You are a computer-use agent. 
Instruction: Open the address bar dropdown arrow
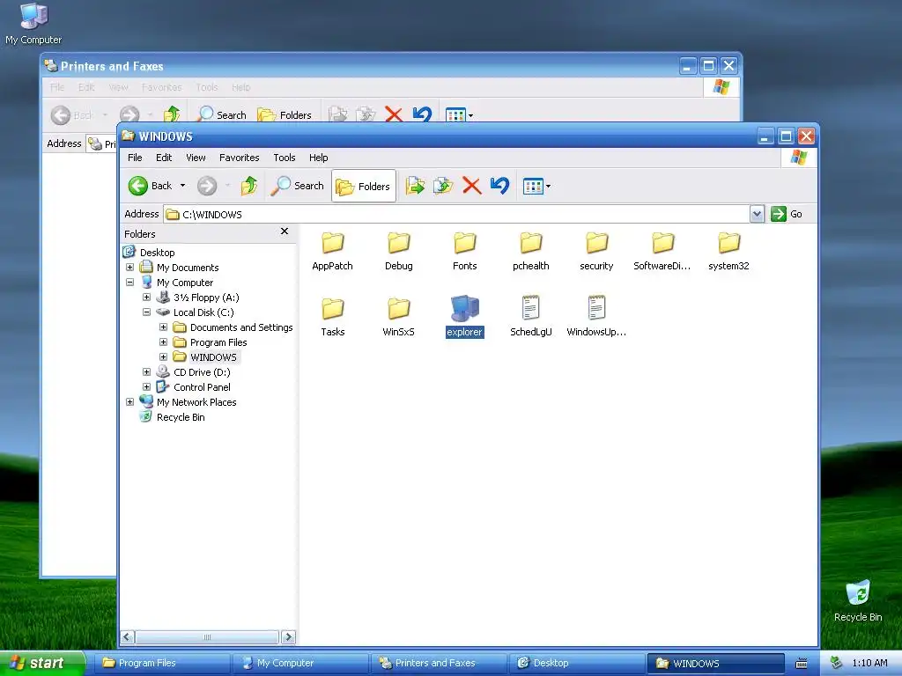point(757,214)
